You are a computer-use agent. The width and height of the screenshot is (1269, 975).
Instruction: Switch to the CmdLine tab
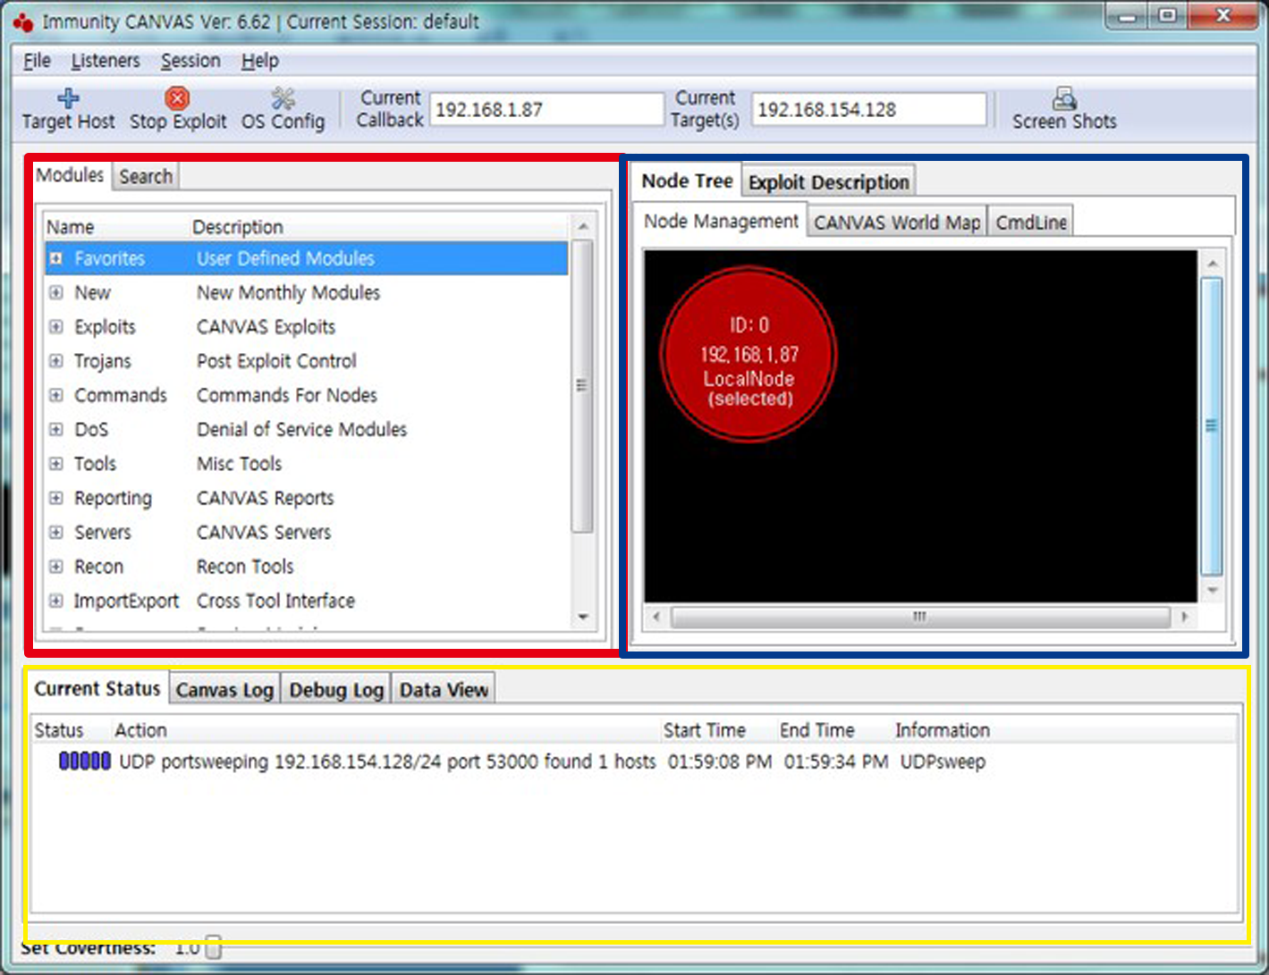tap(1031, 222)
